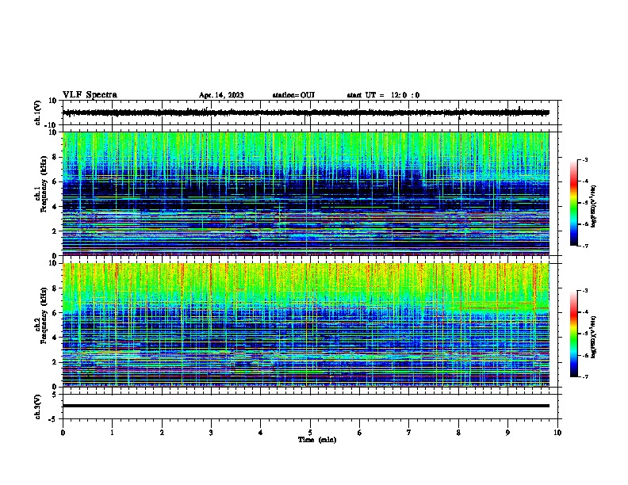Click the 8 kHz tick label of ch.2
The image size is (628, 485).
(56, 288)
